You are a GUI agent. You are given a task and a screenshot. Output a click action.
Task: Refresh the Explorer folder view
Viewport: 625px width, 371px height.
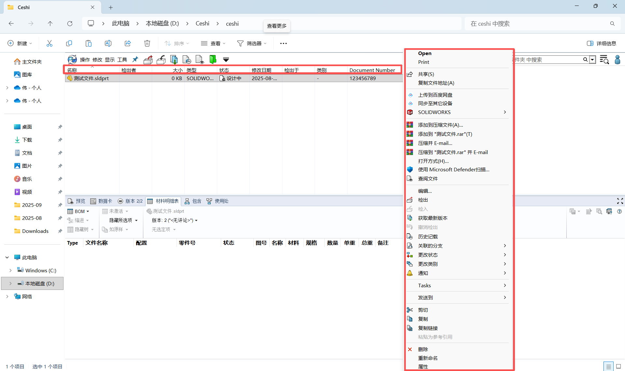(x=70, y=23)
